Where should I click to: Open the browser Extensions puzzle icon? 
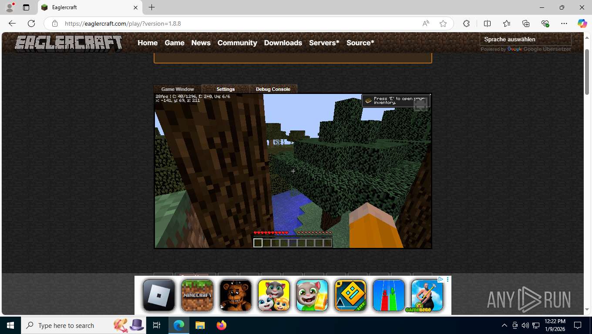(x=466, y=23)
